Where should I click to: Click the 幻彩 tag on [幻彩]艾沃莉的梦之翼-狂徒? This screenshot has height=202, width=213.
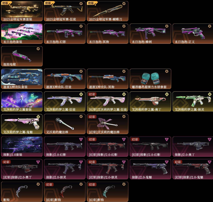click(x=92, y=94)
